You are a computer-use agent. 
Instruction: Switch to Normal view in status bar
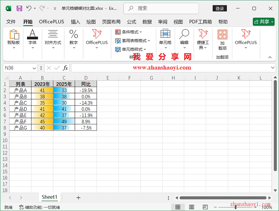pyautogui.click(x=178, y=207)
